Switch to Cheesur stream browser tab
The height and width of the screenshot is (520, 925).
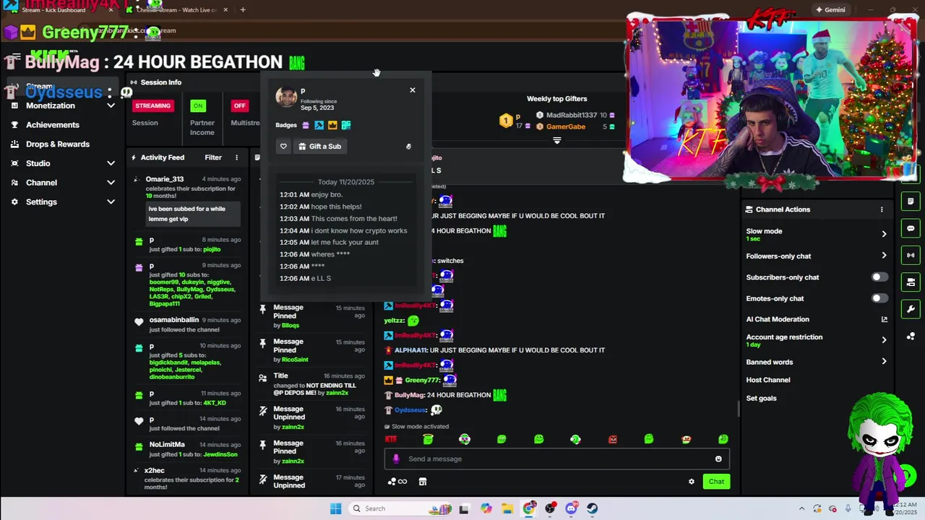[x=176, y=10]
